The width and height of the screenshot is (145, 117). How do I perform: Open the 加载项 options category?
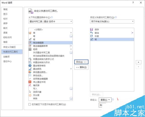pos(12,56)
